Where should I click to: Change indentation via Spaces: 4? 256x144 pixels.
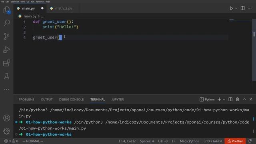147,141
